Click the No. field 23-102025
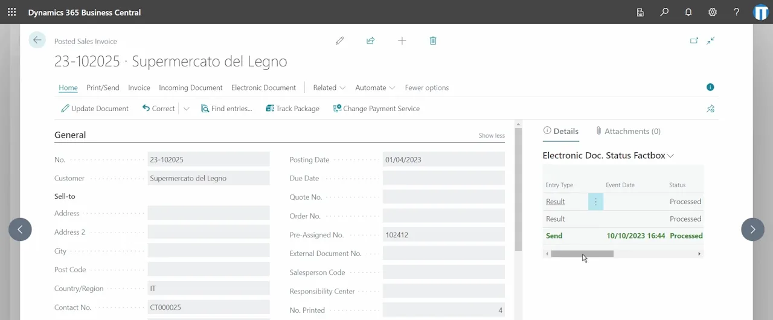The width and height of the screenshot is (773, 320). coord(208,160)
